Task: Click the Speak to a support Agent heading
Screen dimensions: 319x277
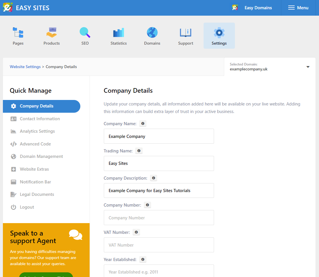Action: (x=33, y=237)
